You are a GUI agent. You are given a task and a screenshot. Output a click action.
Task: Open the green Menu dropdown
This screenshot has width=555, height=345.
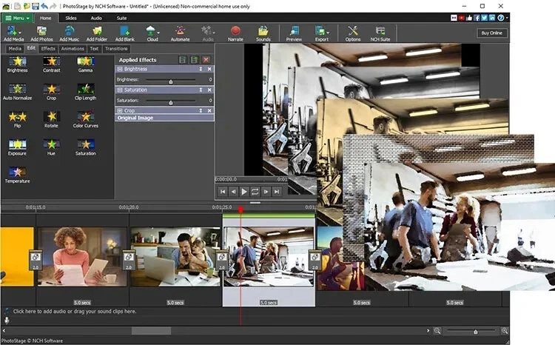[x=18, y=17]
